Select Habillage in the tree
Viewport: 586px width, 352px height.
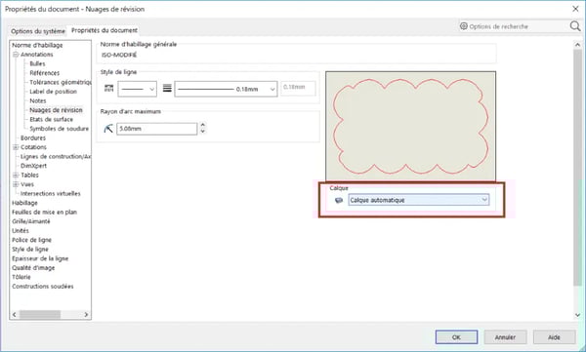click(x=24, y=203)
